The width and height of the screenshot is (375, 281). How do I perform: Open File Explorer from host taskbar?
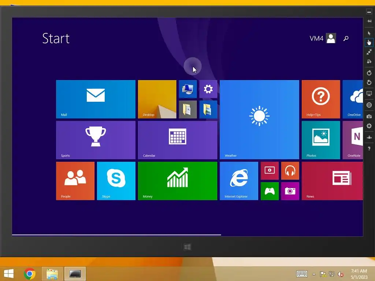tap(52, 274)
